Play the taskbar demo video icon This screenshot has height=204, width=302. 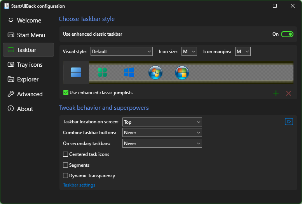(x=289, y=121)
